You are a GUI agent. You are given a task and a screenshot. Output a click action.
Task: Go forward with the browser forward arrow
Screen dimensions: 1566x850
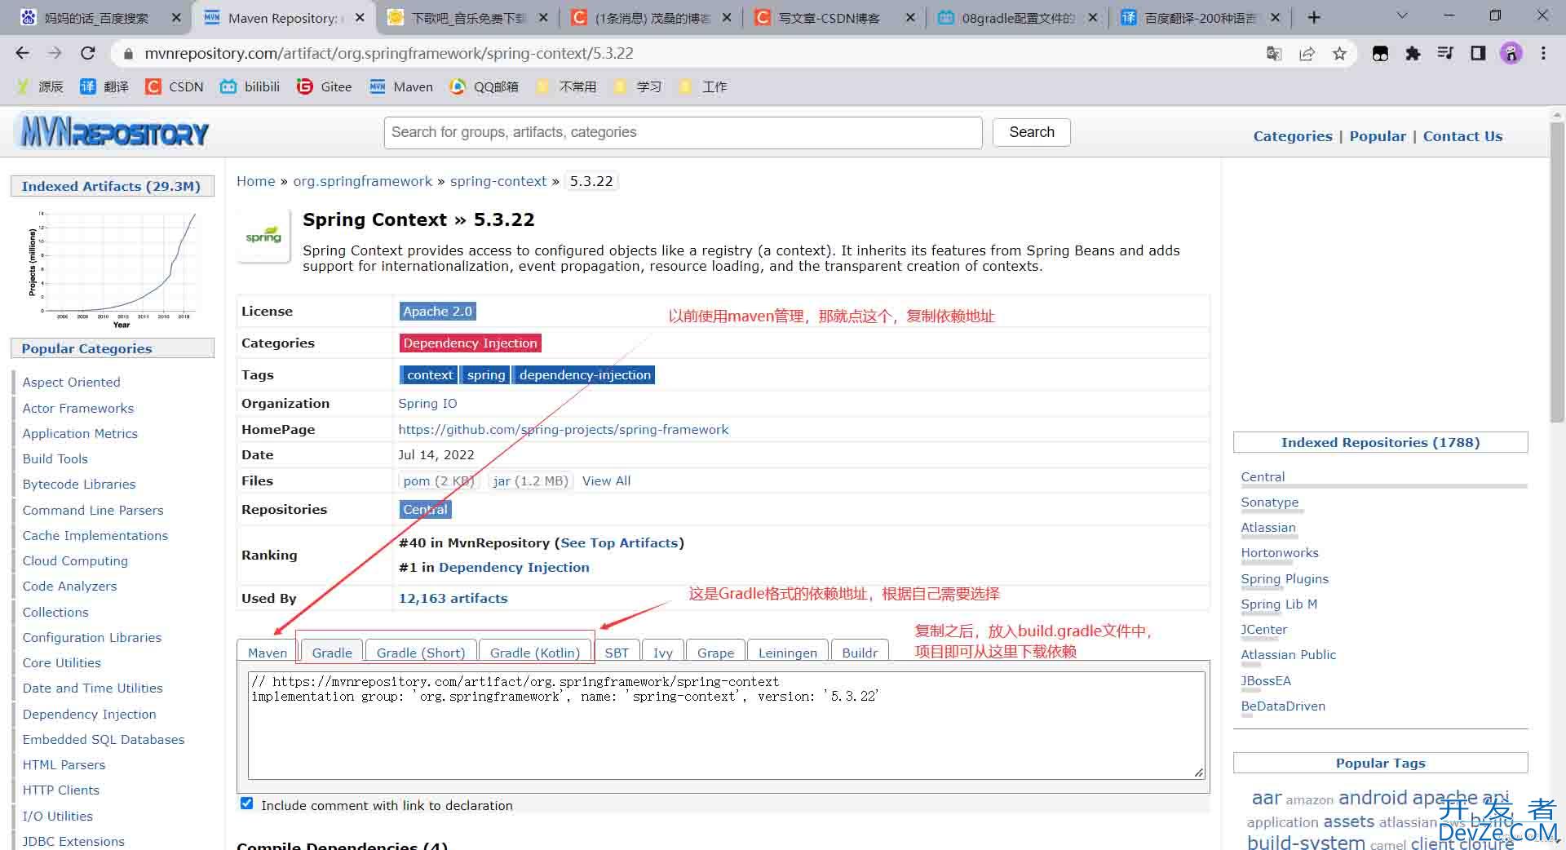coord(55,53)
